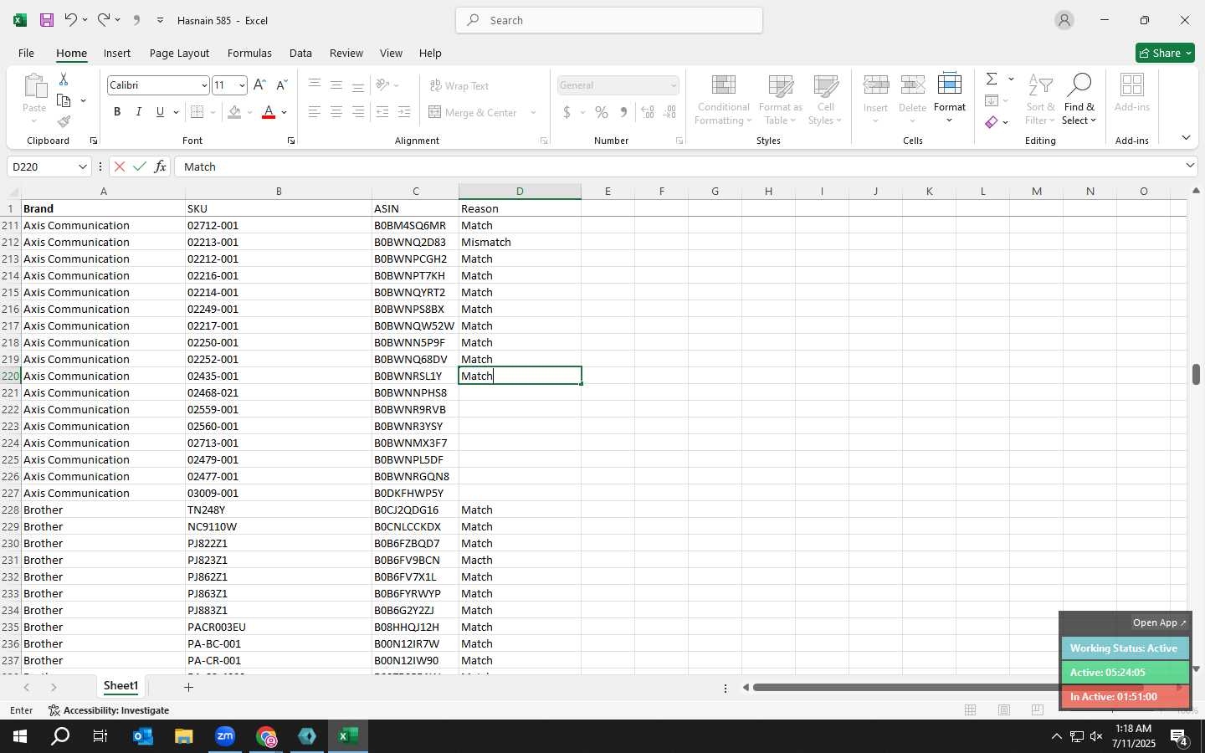Viewport: 1205px width, 753px height.
Task: Open Add-ins from the ribbon
Action: coord(1132,93)
